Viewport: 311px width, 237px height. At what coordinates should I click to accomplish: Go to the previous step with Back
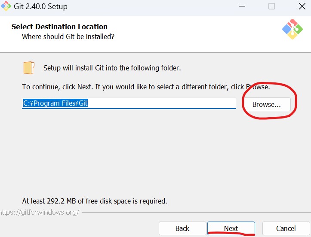182,228
